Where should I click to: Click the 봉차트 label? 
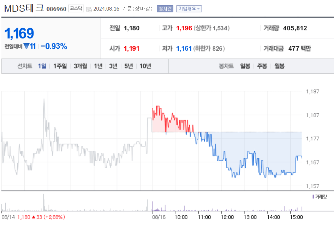[x=226, y=66]
